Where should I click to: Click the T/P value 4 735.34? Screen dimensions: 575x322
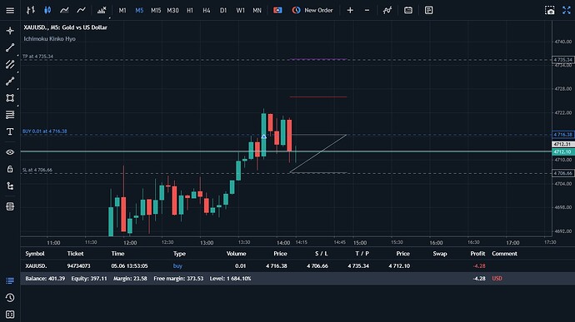click(358, 266)
